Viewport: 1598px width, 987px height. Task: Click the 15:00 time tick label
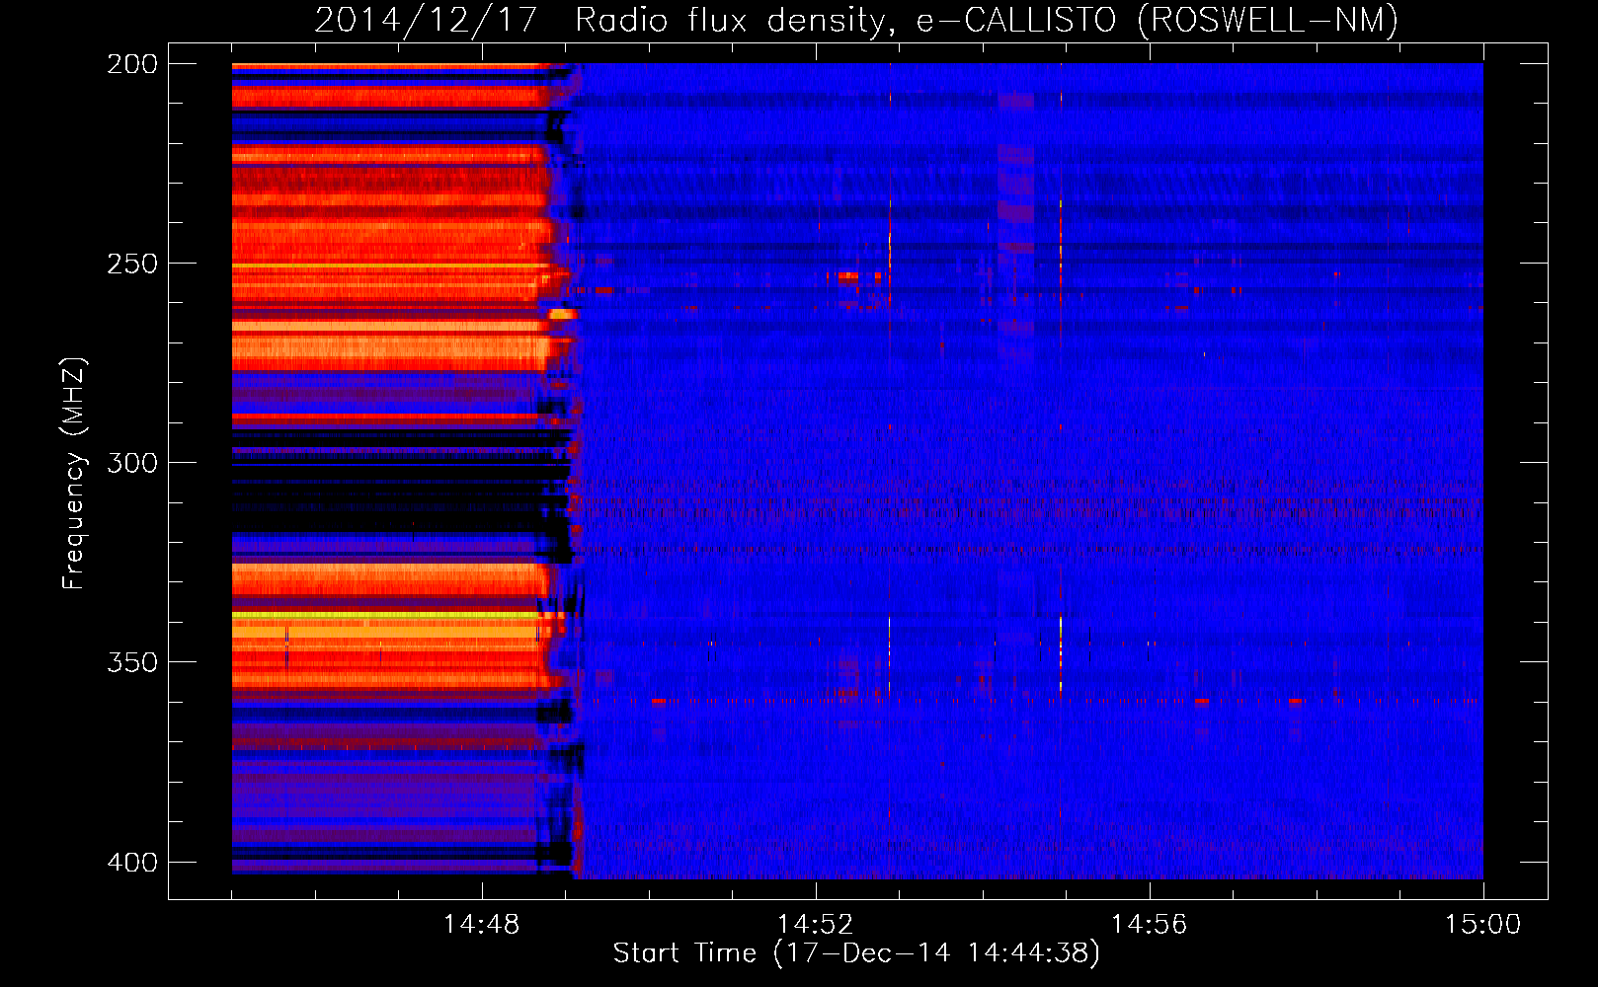[x=1482, y=925]
